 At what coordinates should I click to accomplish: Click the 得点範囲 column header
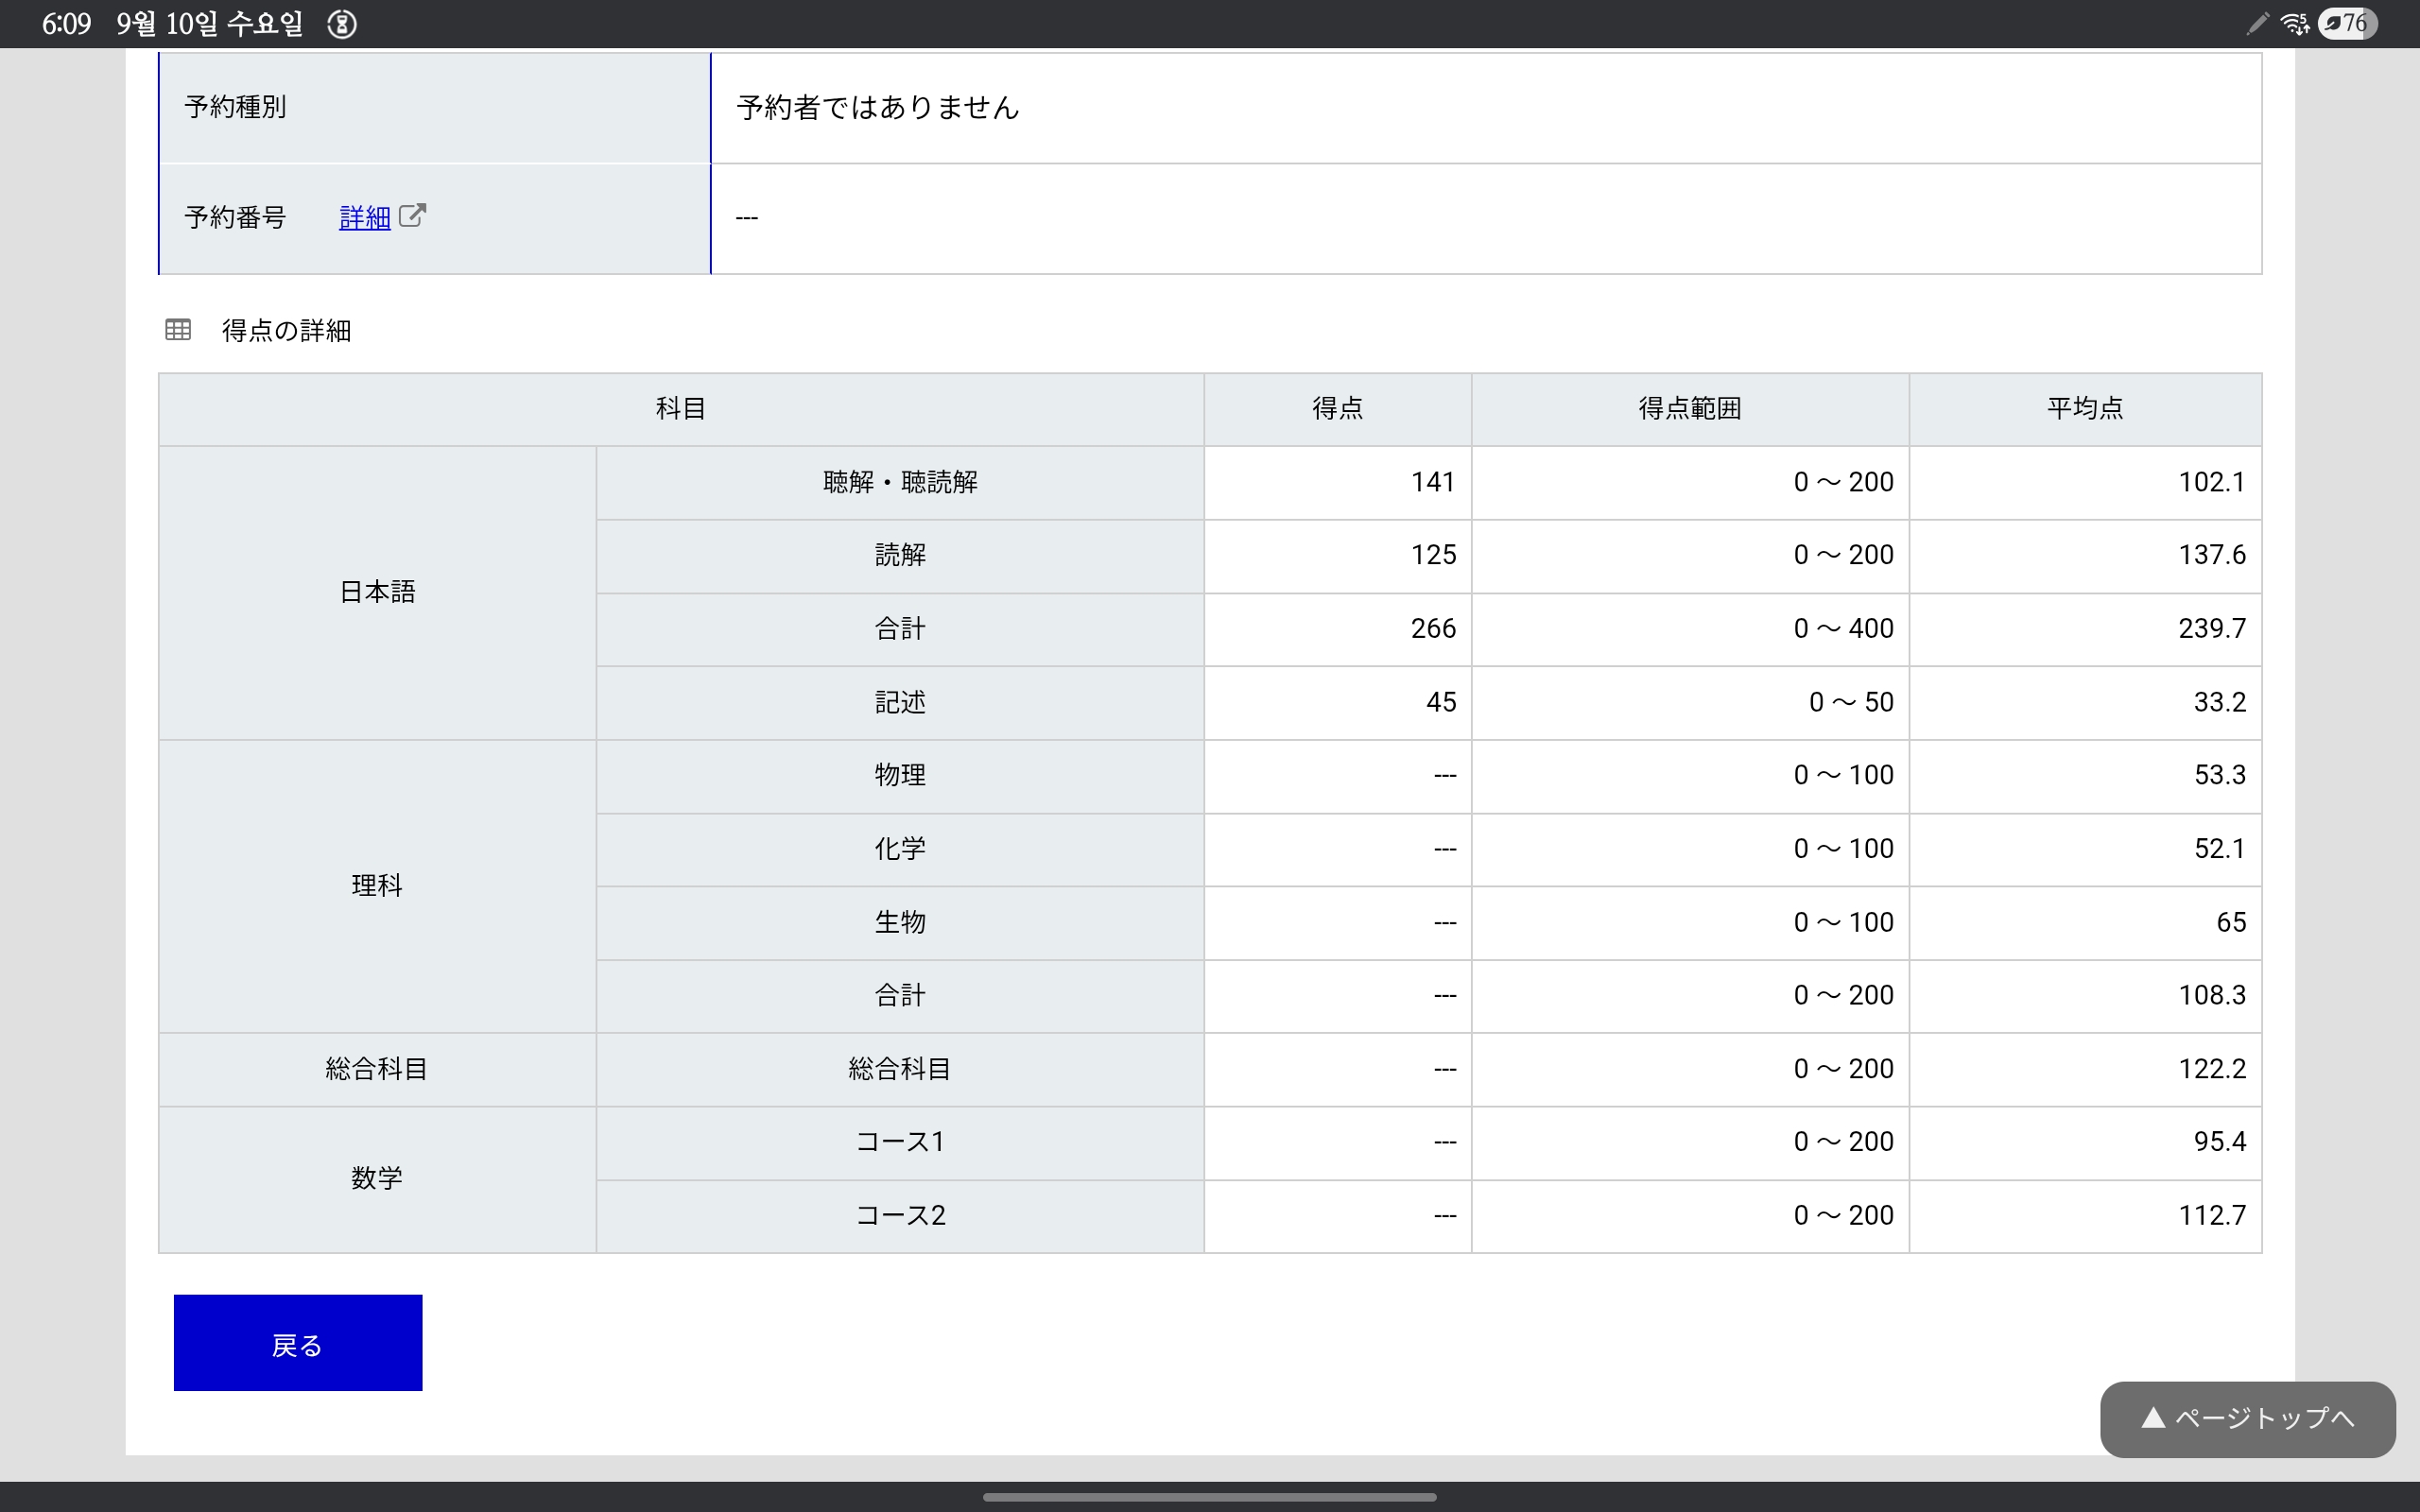click(1689, 409)
